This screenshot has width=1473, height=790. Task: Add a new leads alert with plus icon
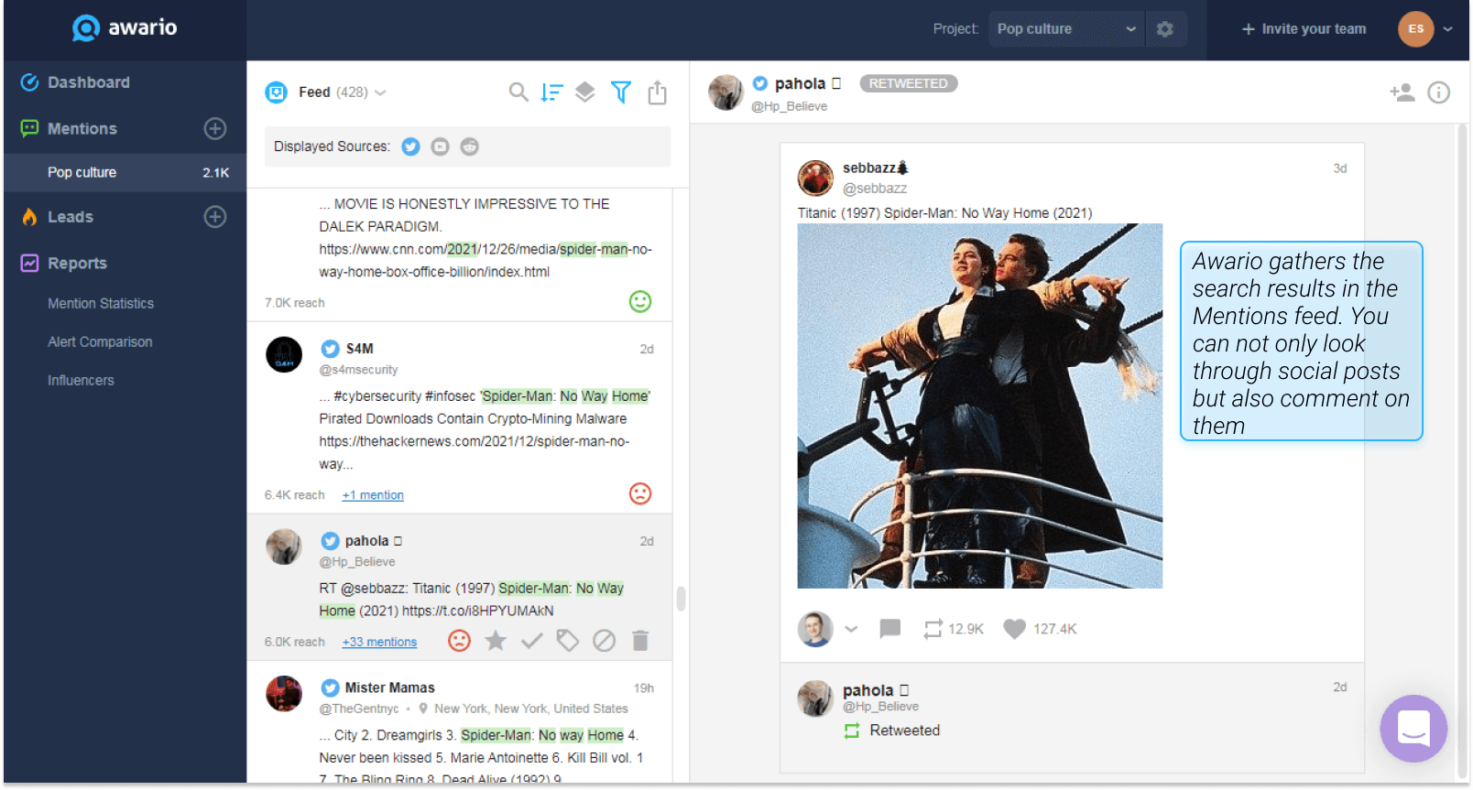[215, 217]
